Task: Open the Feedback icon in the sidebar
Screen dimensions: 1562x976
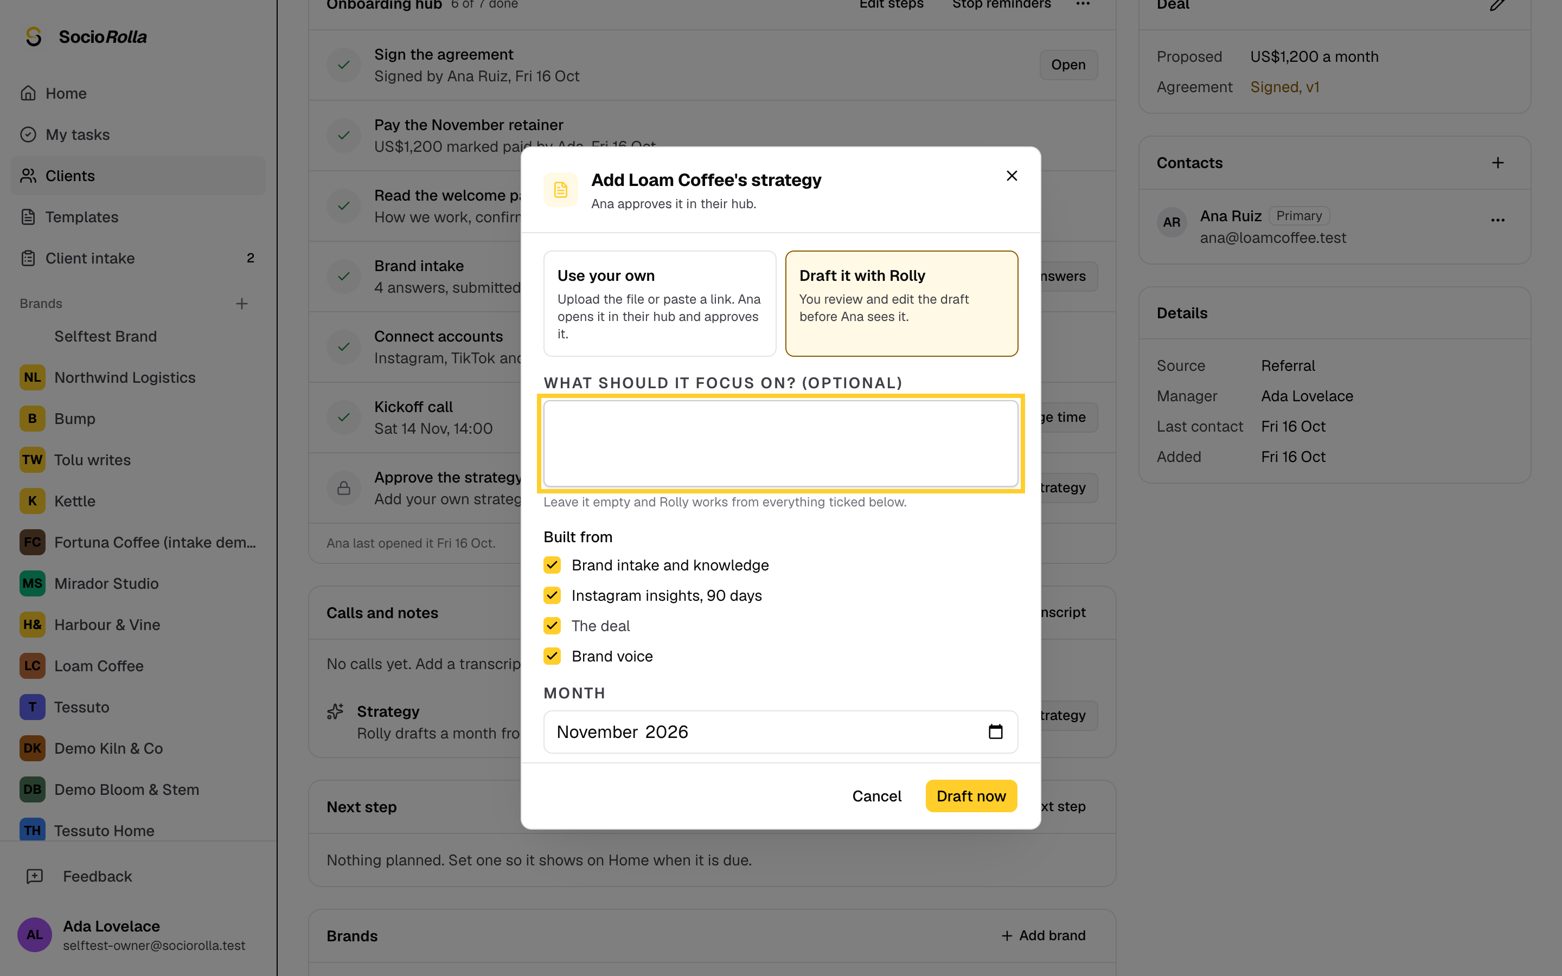Action: click(34, 876)
